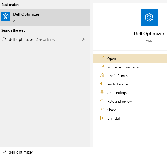Image resolution: width=167 pixels, height=156 pixels.
Task: Click the star icon for Rate and review
Action: [x=102, y=101]
